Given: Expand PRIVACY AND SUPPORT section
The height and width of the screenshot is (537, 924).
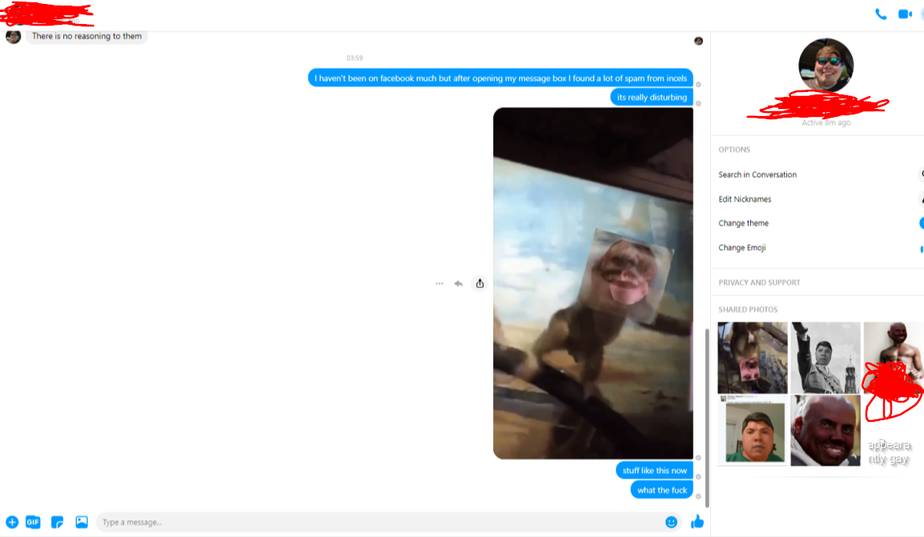Looking at the screenshot, I should 759,283.
